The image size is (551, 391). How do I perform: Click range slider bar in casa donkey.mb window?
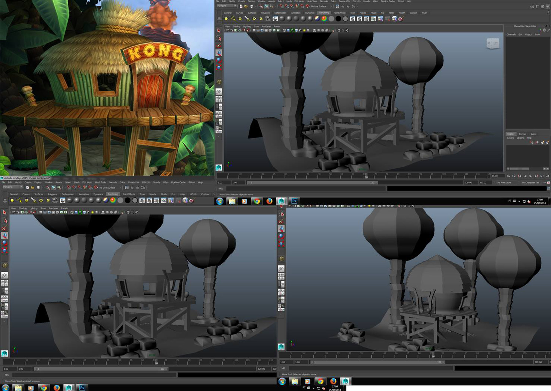tap(101, 369)
